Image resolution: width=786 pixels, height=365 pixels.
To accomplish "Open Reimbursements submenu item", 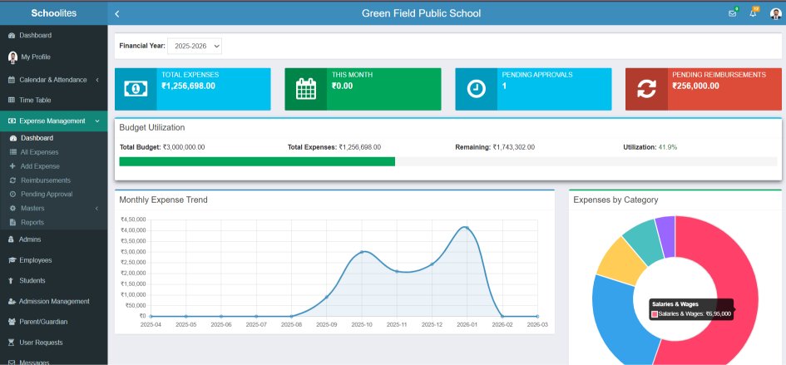I will pos(53,180).
